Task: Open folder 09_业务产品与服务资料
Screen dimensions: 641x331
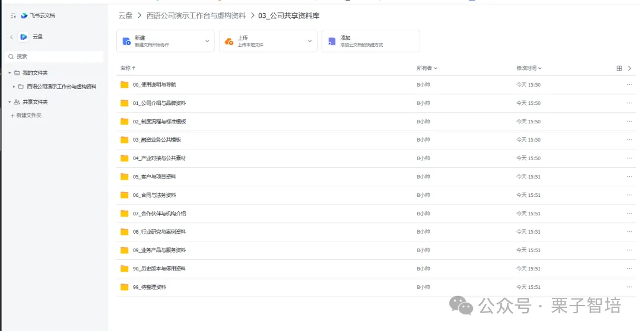Action: tap(160, 250)
